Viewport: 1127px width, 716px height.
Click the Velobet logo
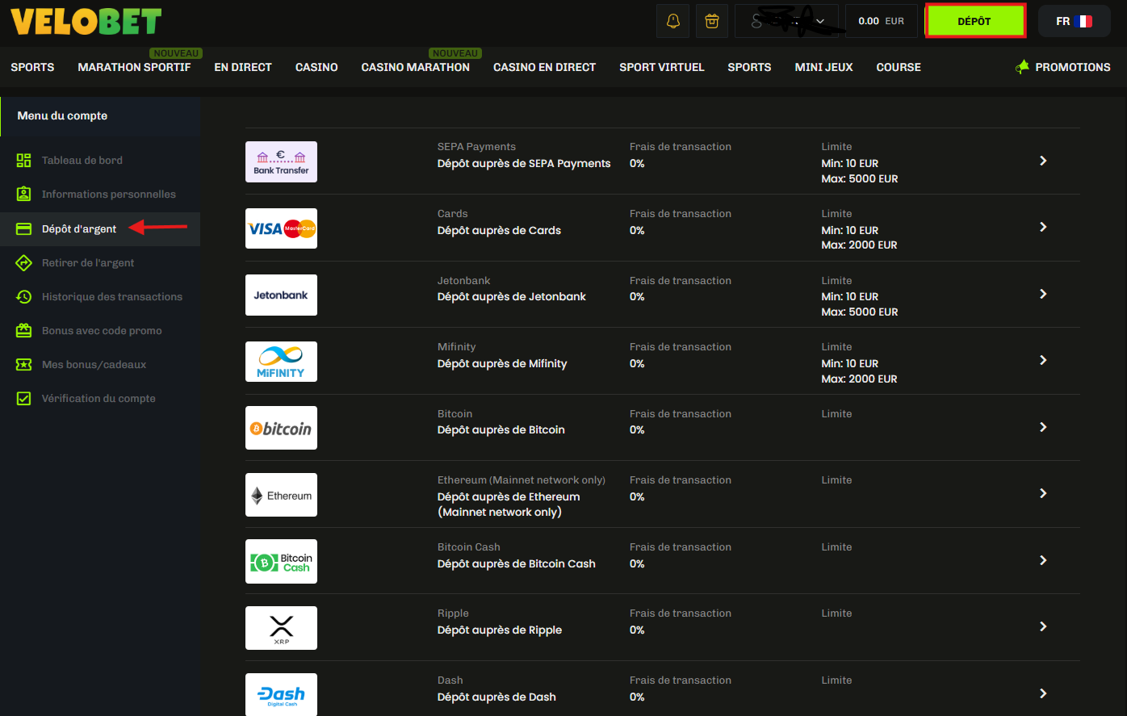coord(86,22)
